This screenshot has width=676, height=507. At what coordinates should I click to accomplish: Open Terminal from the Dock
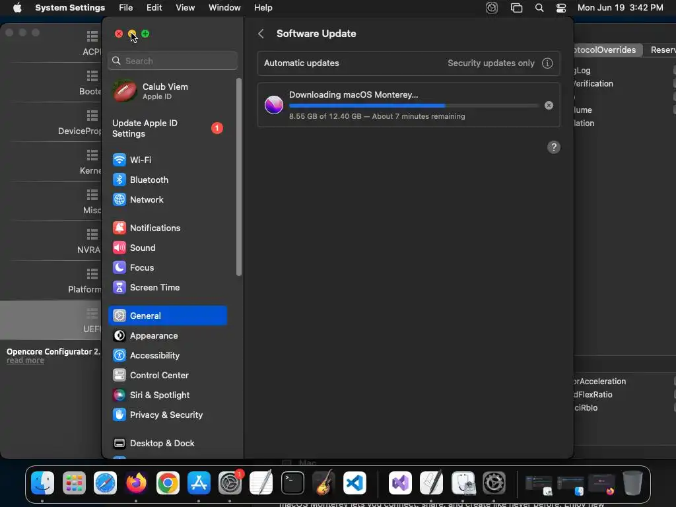[292, 483]
